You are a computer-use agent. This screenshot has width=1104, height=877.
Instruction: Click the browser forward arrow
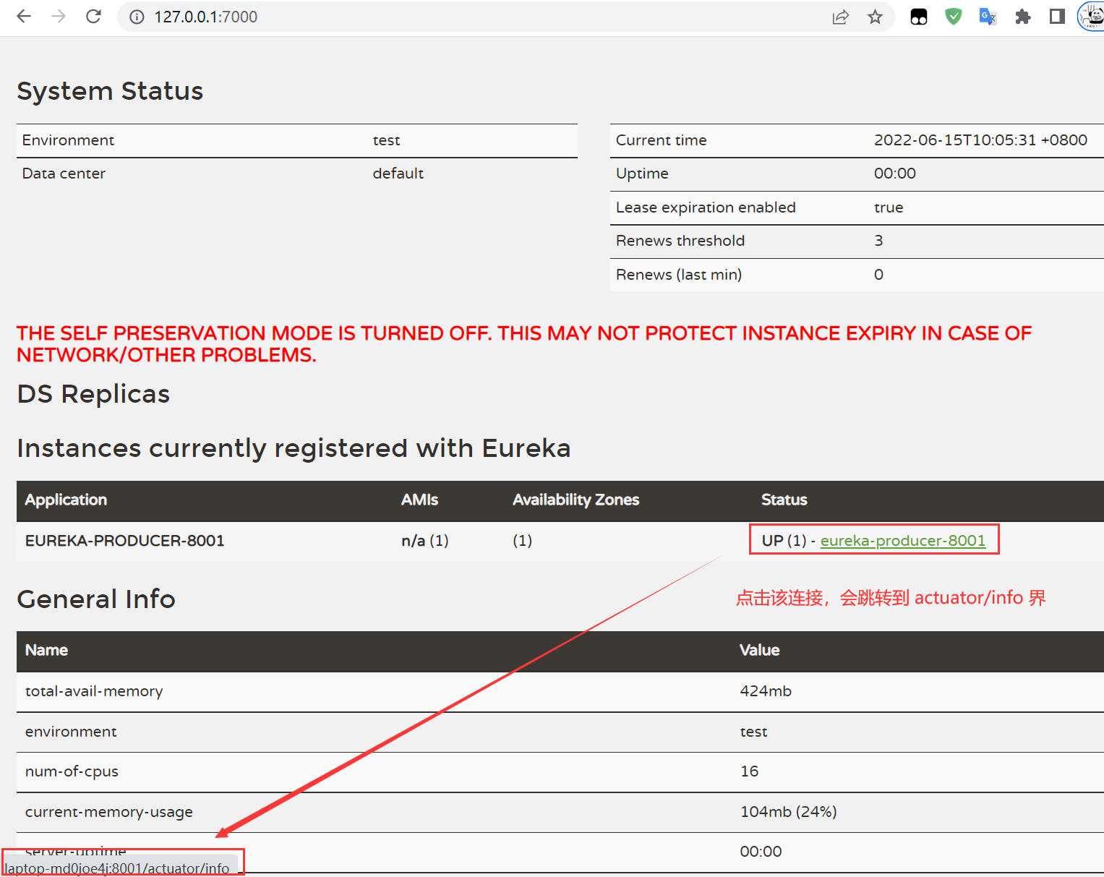[59, 17]
